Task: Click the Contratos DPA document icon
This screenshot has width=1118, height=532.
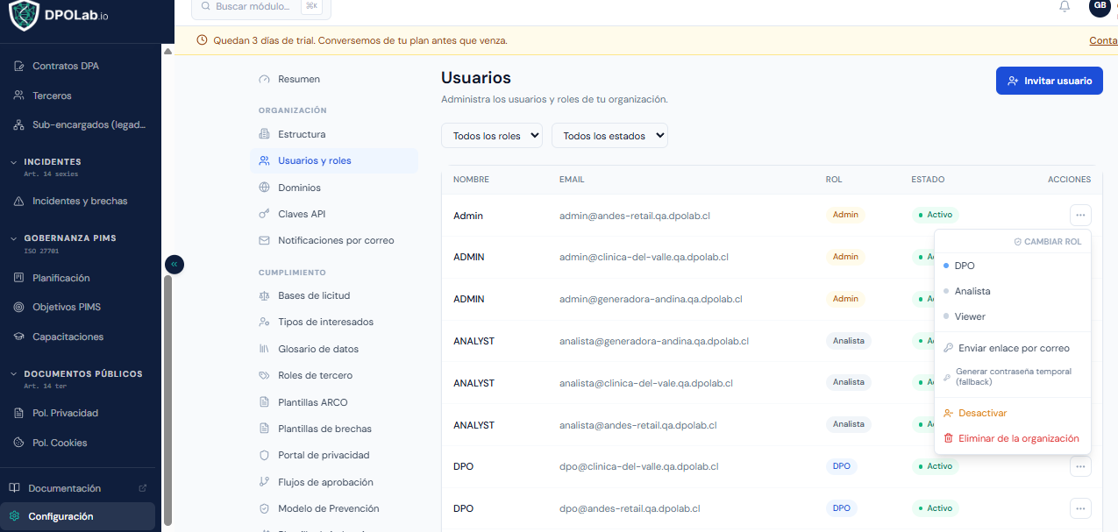Action: click(x=19, y=66)
